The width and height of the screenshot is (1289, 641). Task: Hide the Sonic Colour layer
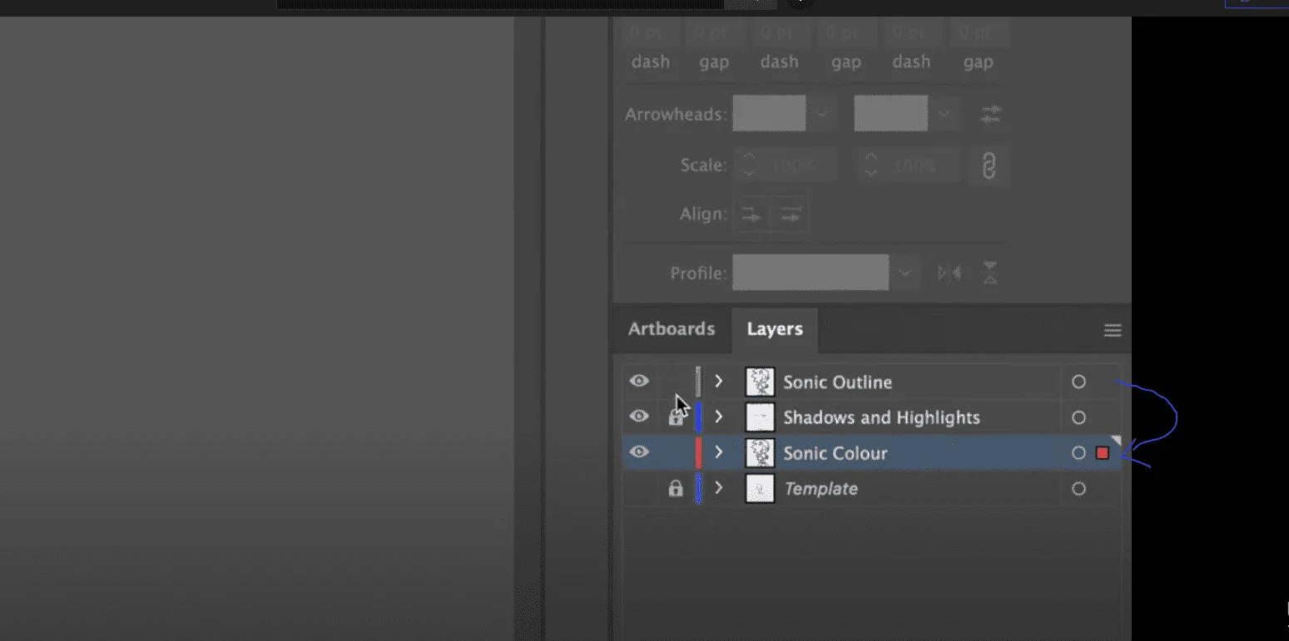pyautogui.click(x=638, y=452)
